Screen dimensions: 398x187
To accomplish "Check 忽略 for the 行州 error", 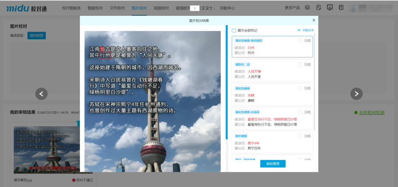I will point(301,40).
